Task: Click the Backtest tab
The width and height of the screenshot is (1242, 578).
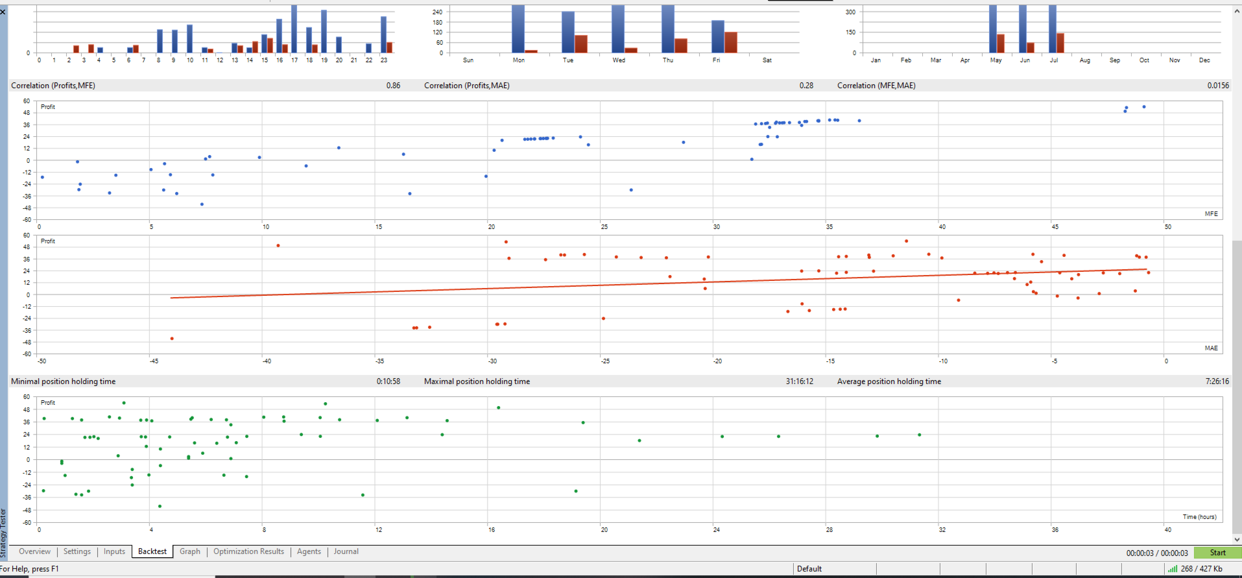Action: tap(152, 551)
